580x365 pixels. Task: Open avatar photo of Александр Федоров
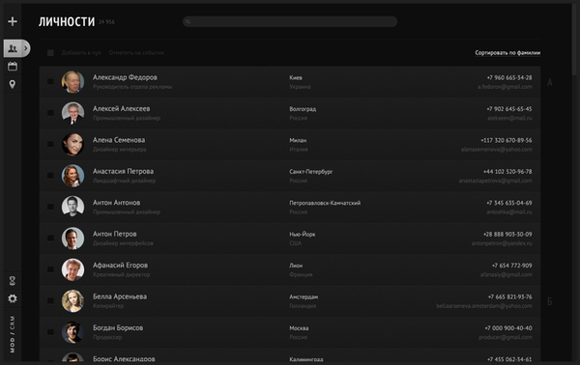click(72, 82)
